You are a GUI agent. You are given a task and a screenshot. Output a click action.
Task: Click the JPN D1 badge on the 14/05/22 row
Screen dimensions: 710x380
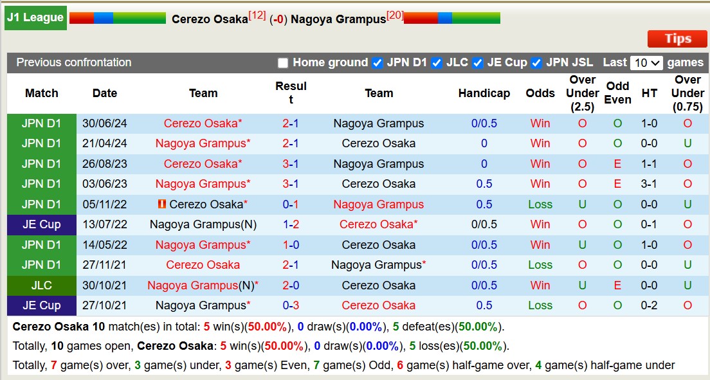[x=41, y=244]
